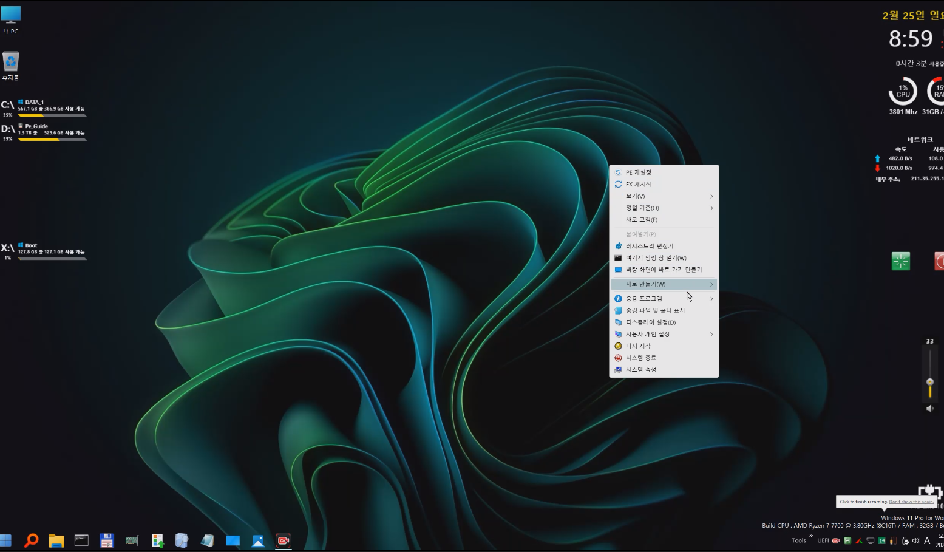944x552 pixels.
Task: Open the Tools taskbar toolbar label
Action: [x=798, y=540]
